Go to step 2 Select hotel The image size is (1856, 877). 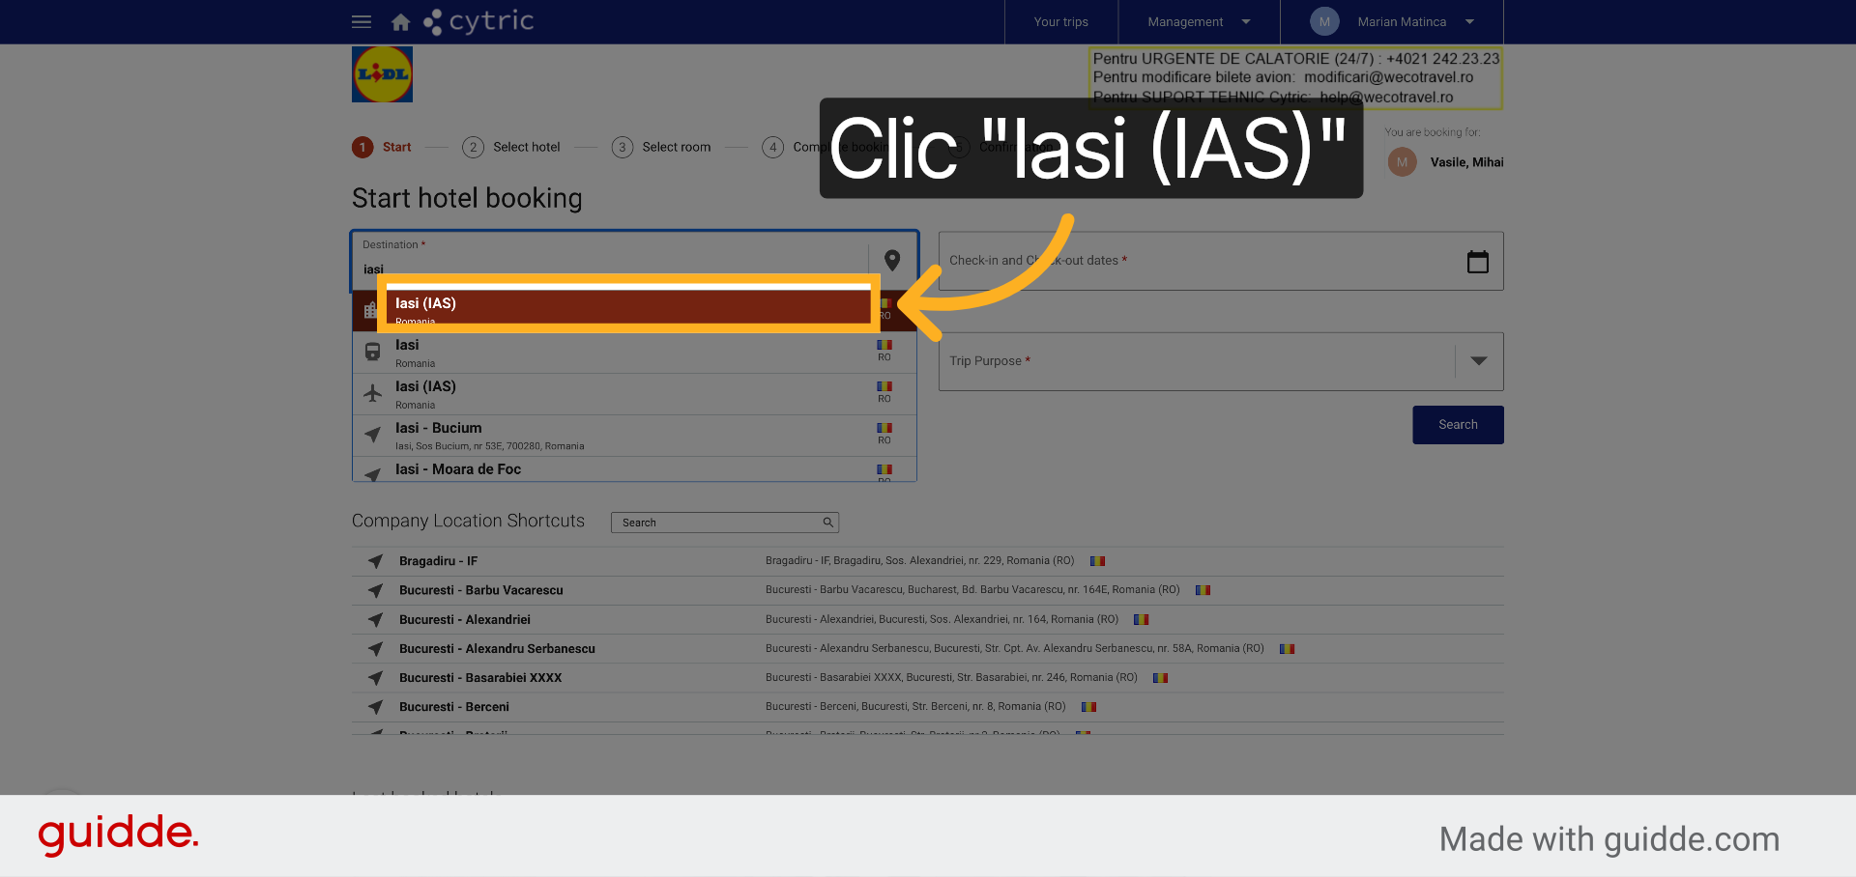(x=511, y=147)
